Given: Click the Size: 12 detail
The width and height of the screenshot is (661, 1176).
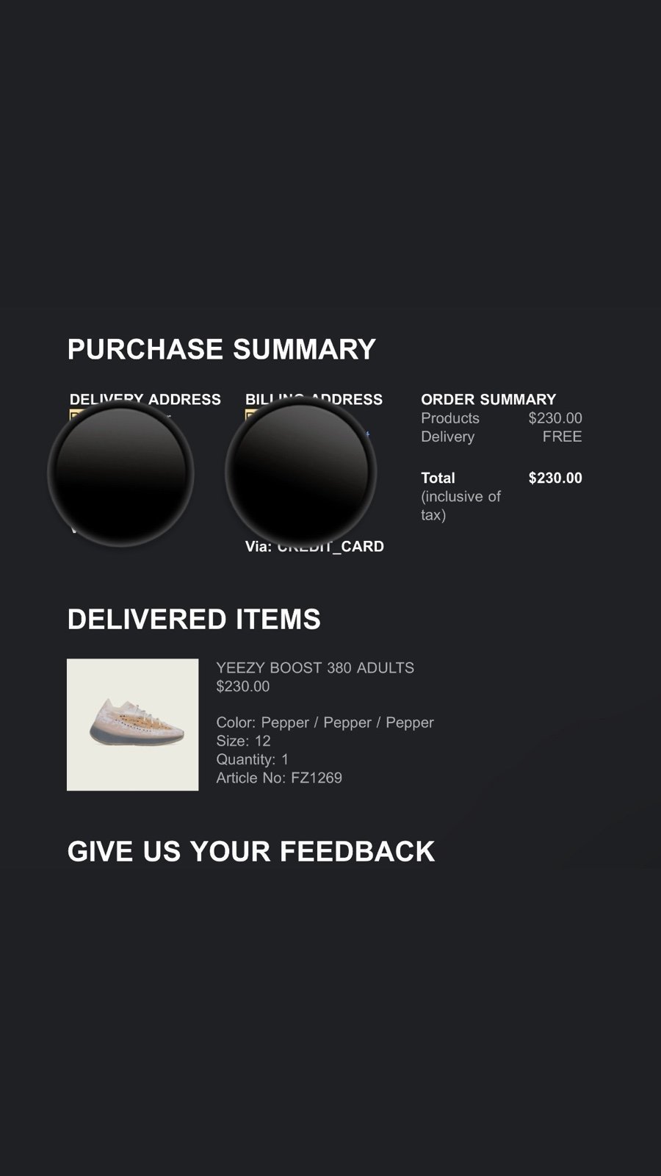Looking at the screenshot, I should 243,741.
